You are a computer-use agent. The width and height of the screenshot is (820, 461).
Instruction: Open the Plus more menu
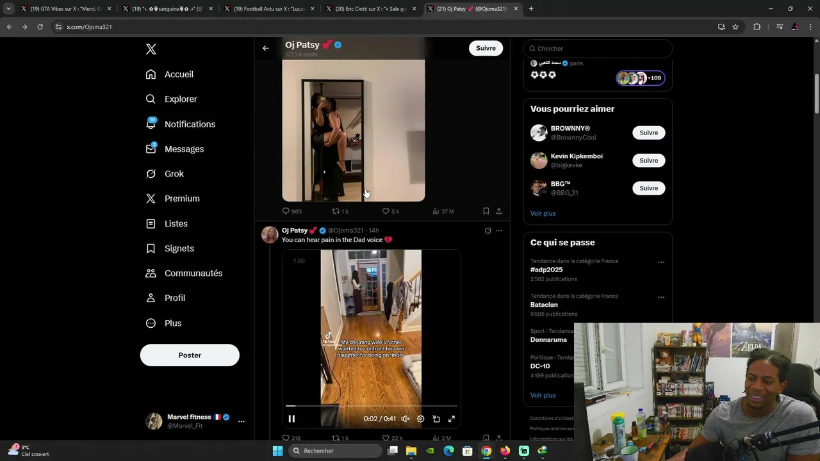pyautogui.click(x=163, y=323)
